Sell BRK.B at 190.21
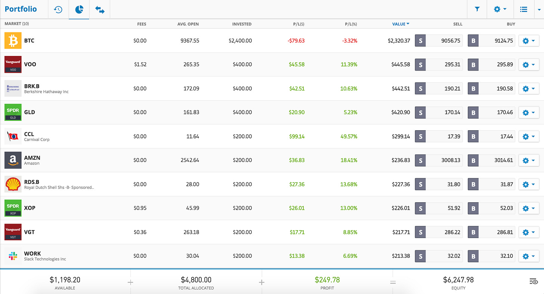The height and width of the screenshot is (294, 544). (439, 89)
